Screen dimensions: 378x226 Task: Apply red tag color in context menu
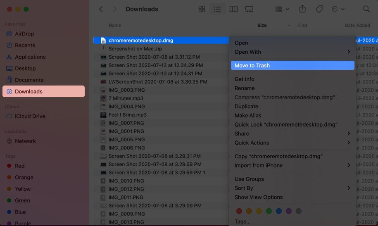click(x=239, y=211)
